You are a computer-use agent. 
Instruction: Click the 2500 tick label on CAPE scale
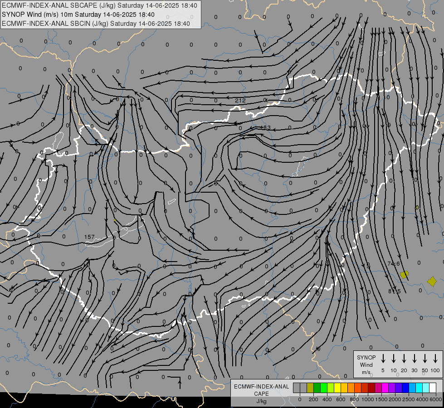409,399
